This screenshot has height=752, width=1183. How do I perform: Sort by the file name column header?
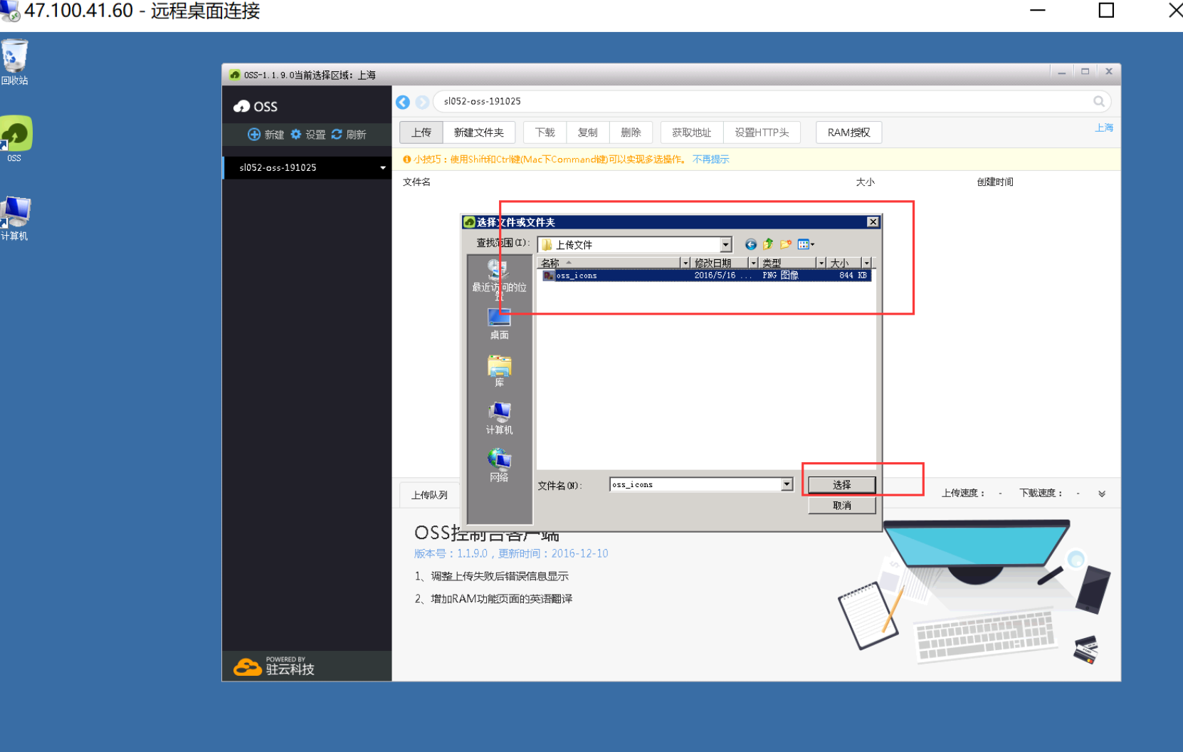click(x=416, y=182)
